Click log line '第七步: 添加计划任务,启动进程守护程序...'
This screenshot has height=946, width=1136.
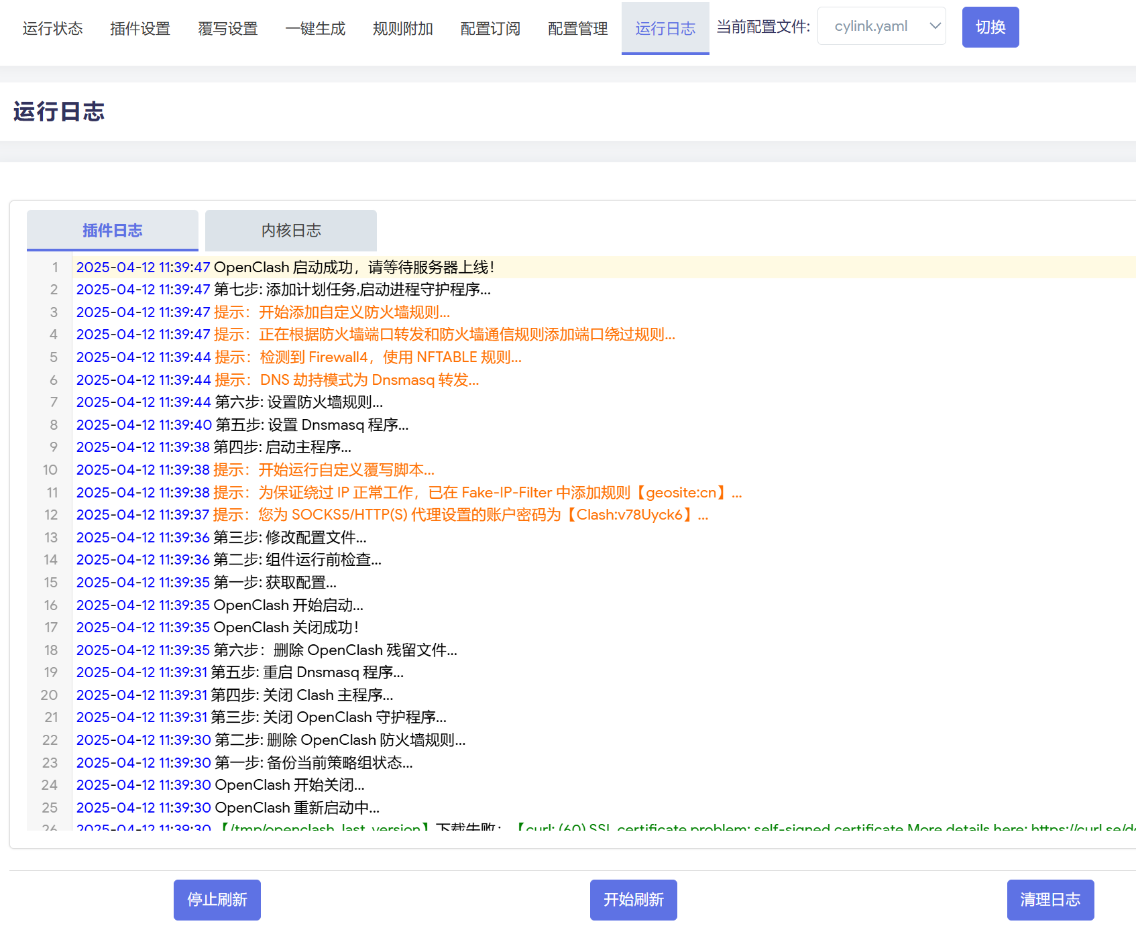[x=284, y=290]
